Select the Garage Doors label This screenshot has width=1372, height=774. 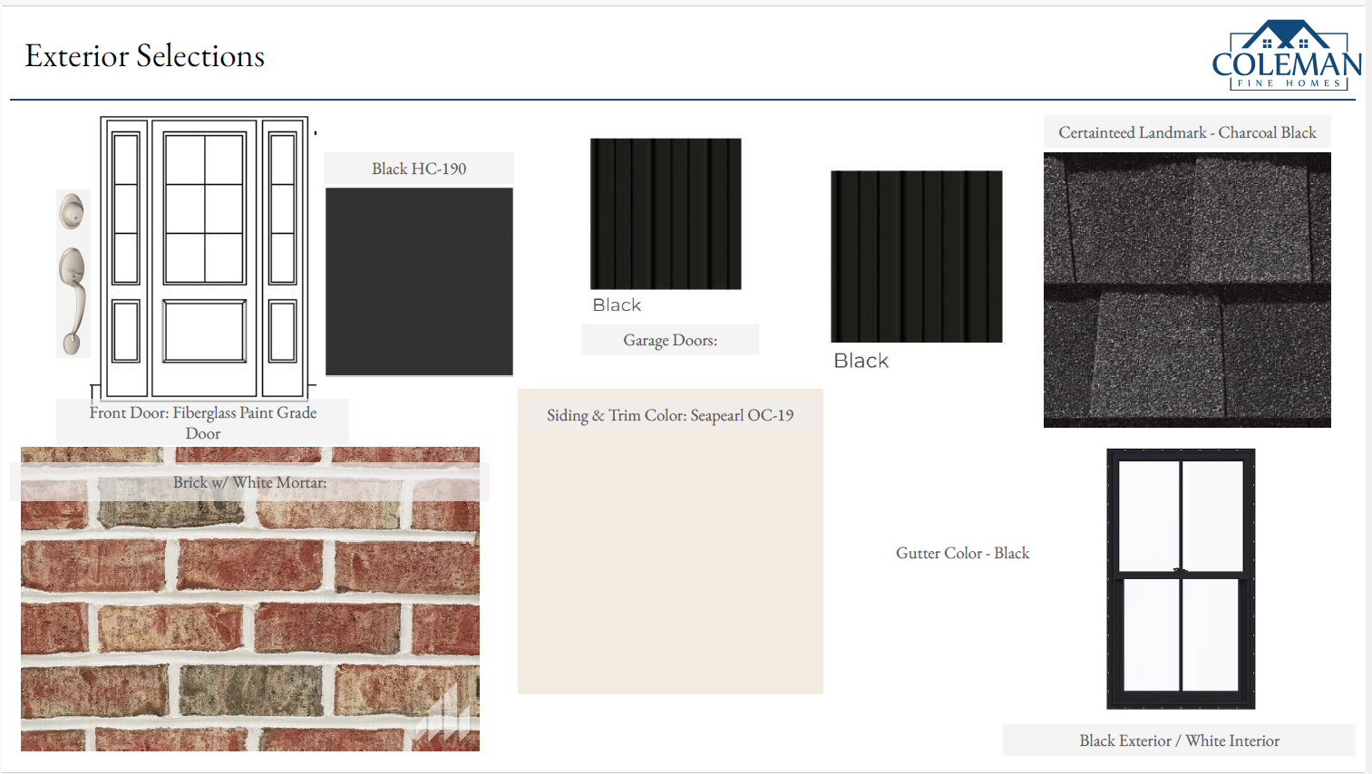pos(670,340)
